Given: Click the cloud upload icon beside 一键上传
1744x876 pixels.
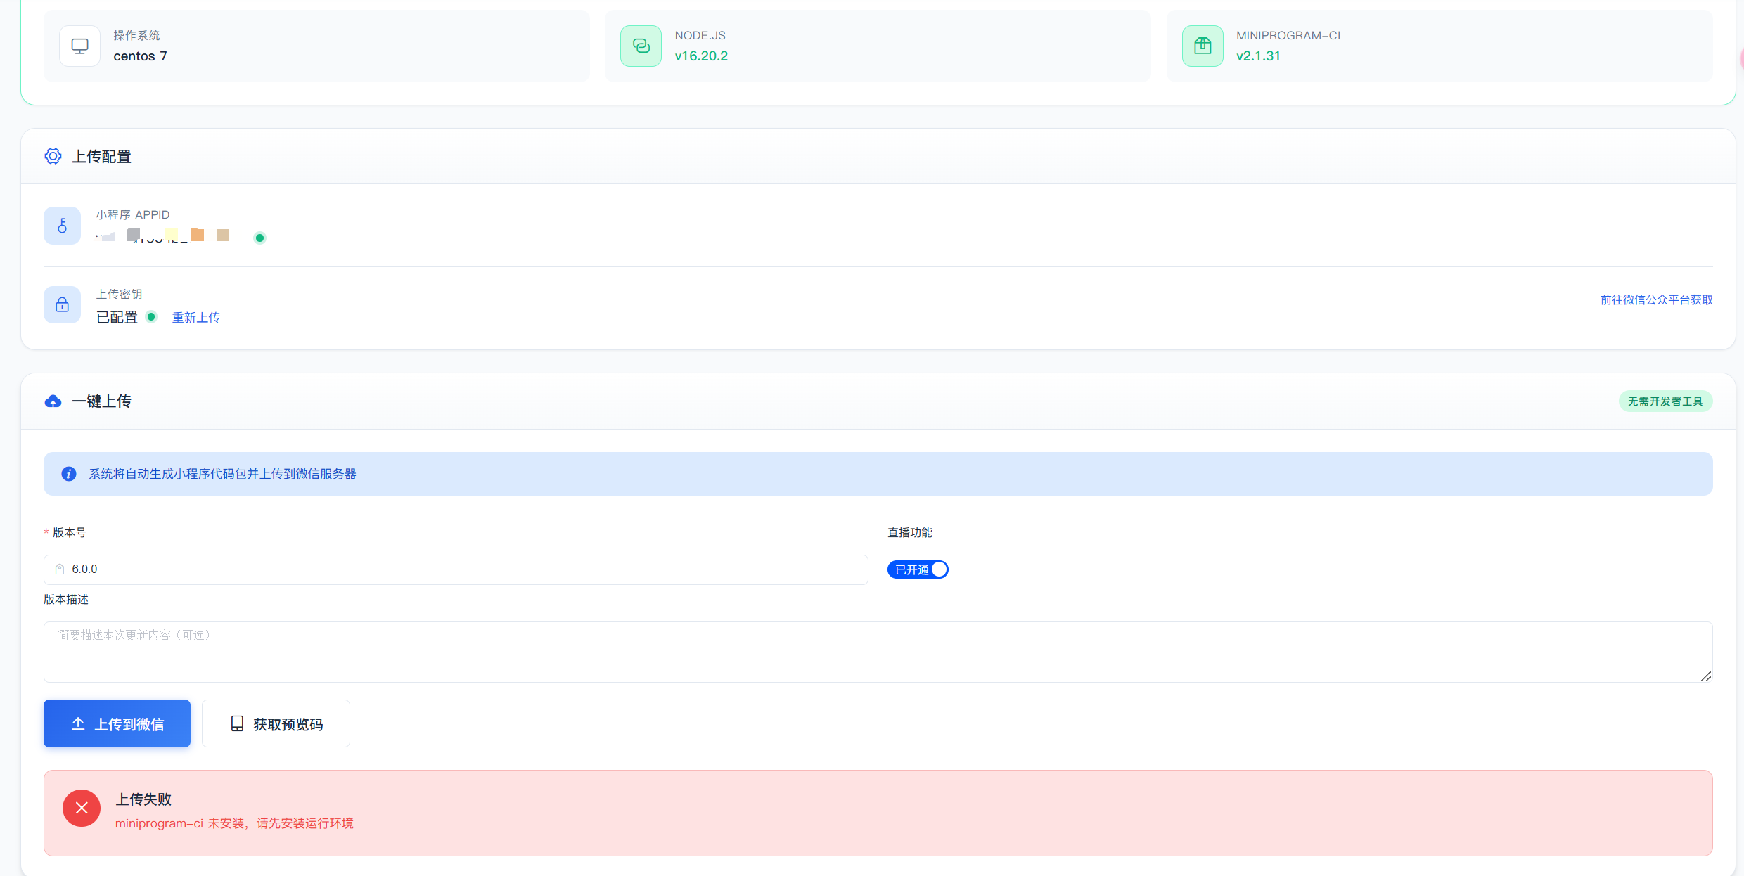Looking at the screenshot, I should pyautogui.click(x=53, y=401).
